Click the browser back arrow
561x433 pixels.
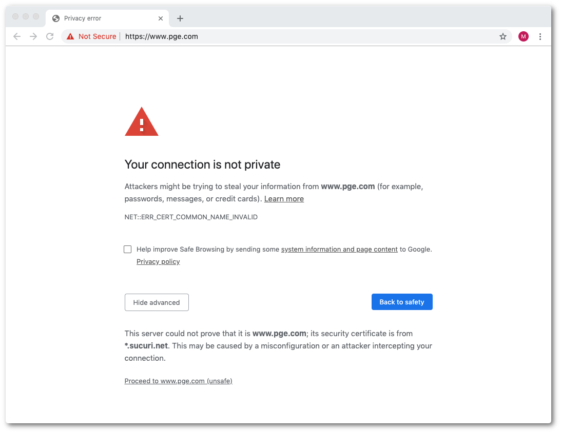tap(17, 36)
